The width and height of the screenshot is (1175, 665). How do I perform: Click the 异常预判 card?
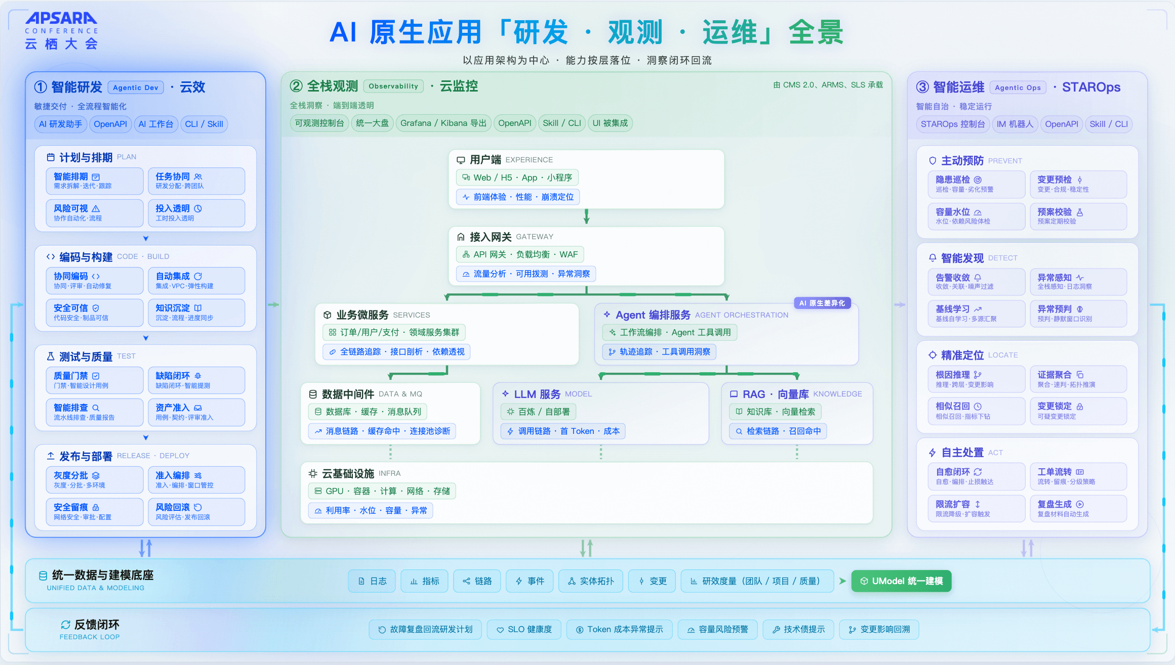1078,314
